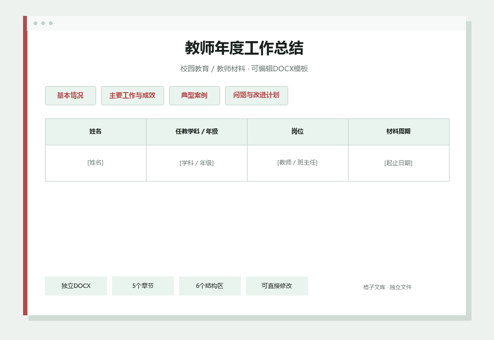Viewport: 494px width, 340px height.
Task: Click the [姓名] placeholder cell
Action: [96, 163]
